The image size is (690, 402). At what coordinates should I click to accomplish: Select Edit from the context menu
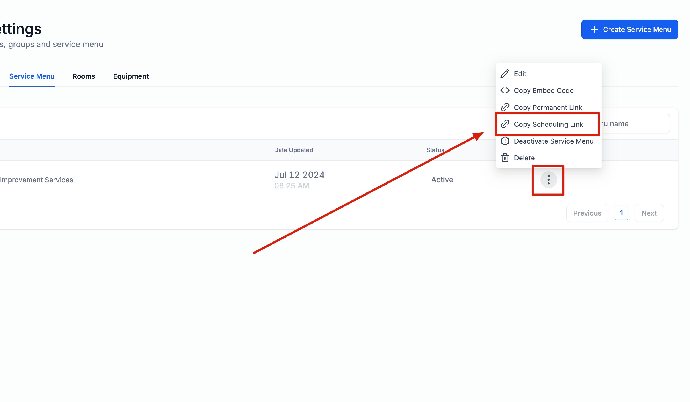pos(520,74)
